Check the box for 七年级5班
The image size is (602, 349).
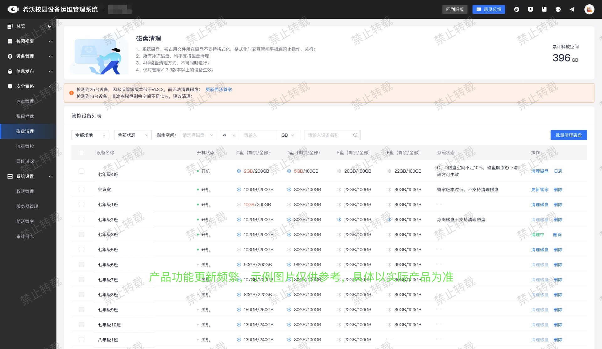[x=82, y=250]
